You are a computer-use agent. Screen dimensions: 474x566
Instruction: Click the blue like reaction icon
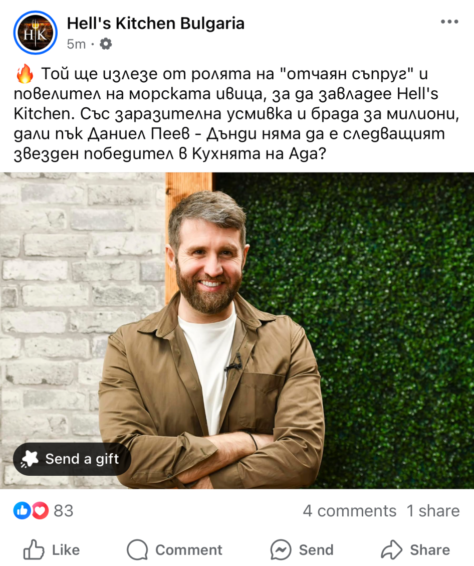pyautogui.click(x=22, y=510)
